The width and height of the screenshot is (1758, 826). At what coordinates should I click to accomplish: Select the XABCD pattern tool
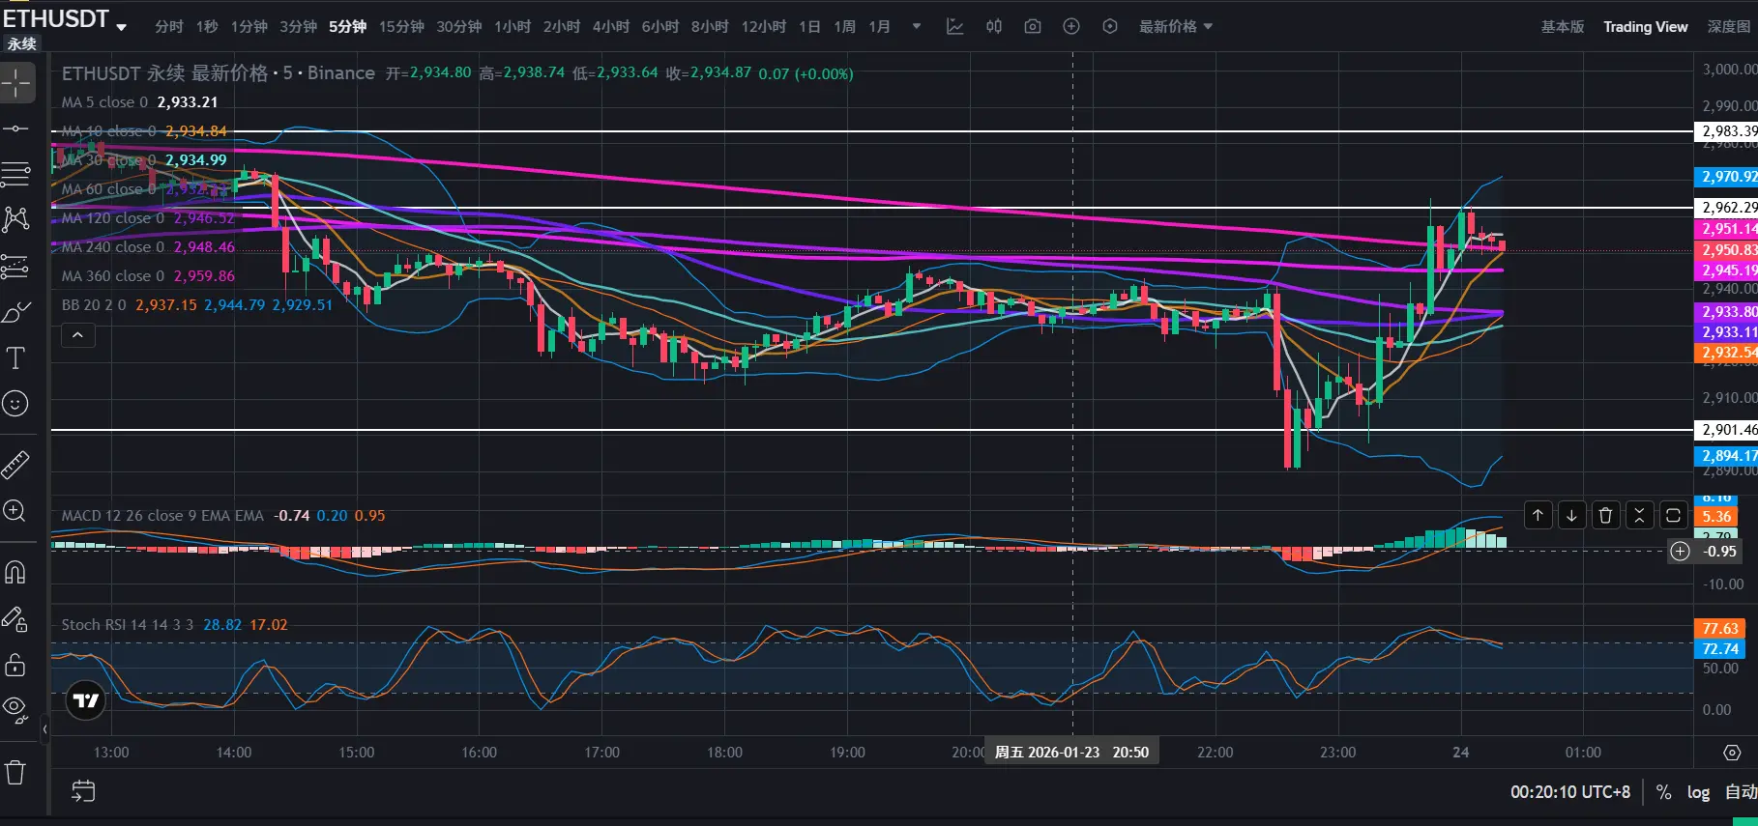click(16, 219)
